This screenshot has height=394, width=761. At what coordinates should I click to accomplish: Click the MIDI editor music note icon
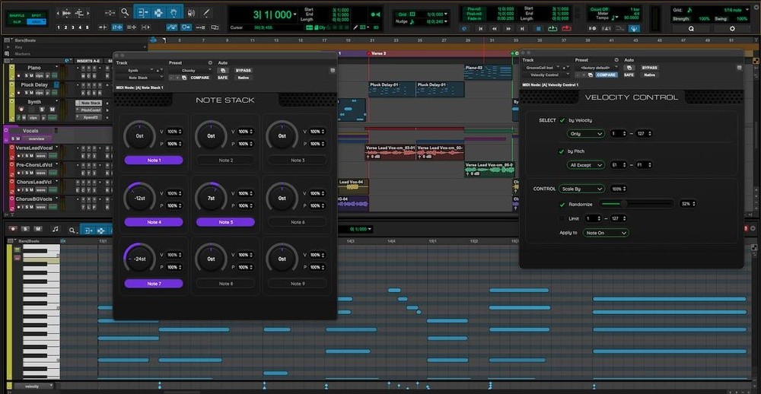click(x=56, y=229)
